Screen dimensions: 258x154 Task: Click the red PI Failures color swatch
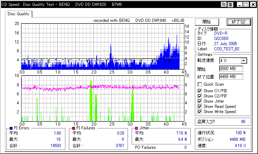click(74, 128)
